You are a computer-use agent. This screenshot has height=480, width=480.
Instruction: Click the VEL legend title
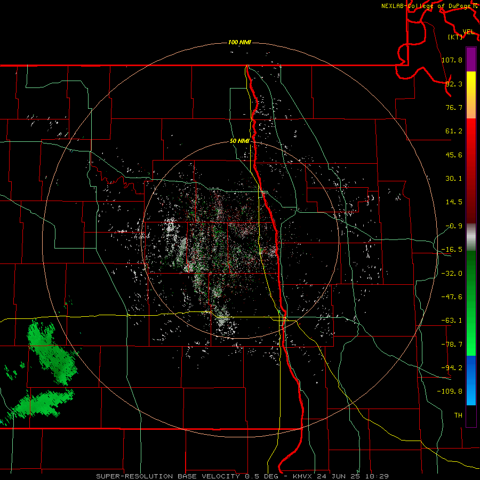tap(468, 32)
